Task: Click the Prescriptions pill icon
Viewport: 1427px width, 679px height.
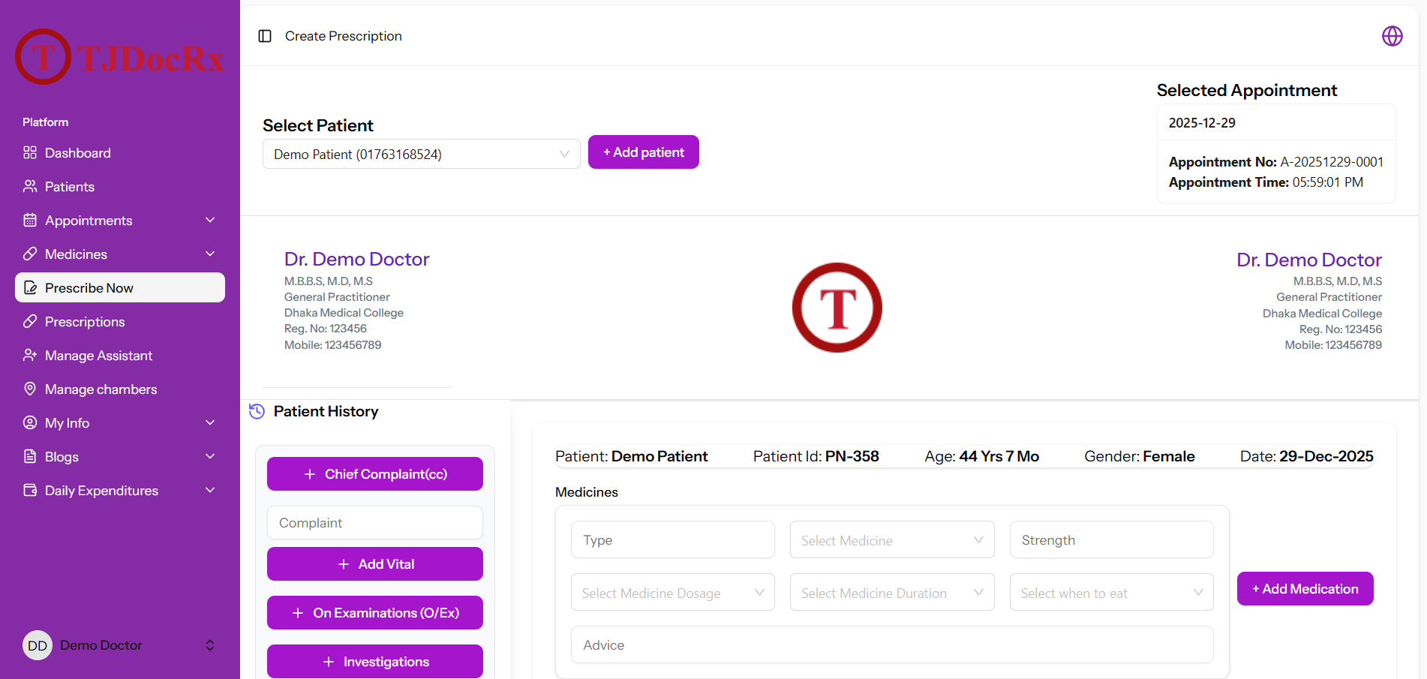Action: [30, 321]
